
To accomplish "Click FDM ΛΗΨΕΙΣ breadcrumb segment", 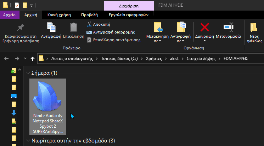I will [236, 59].
